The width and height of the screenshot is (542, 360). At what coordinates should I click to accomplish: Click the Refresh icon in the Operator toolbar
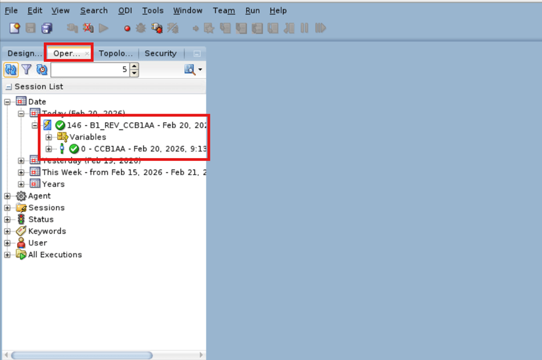click(11, 69)
